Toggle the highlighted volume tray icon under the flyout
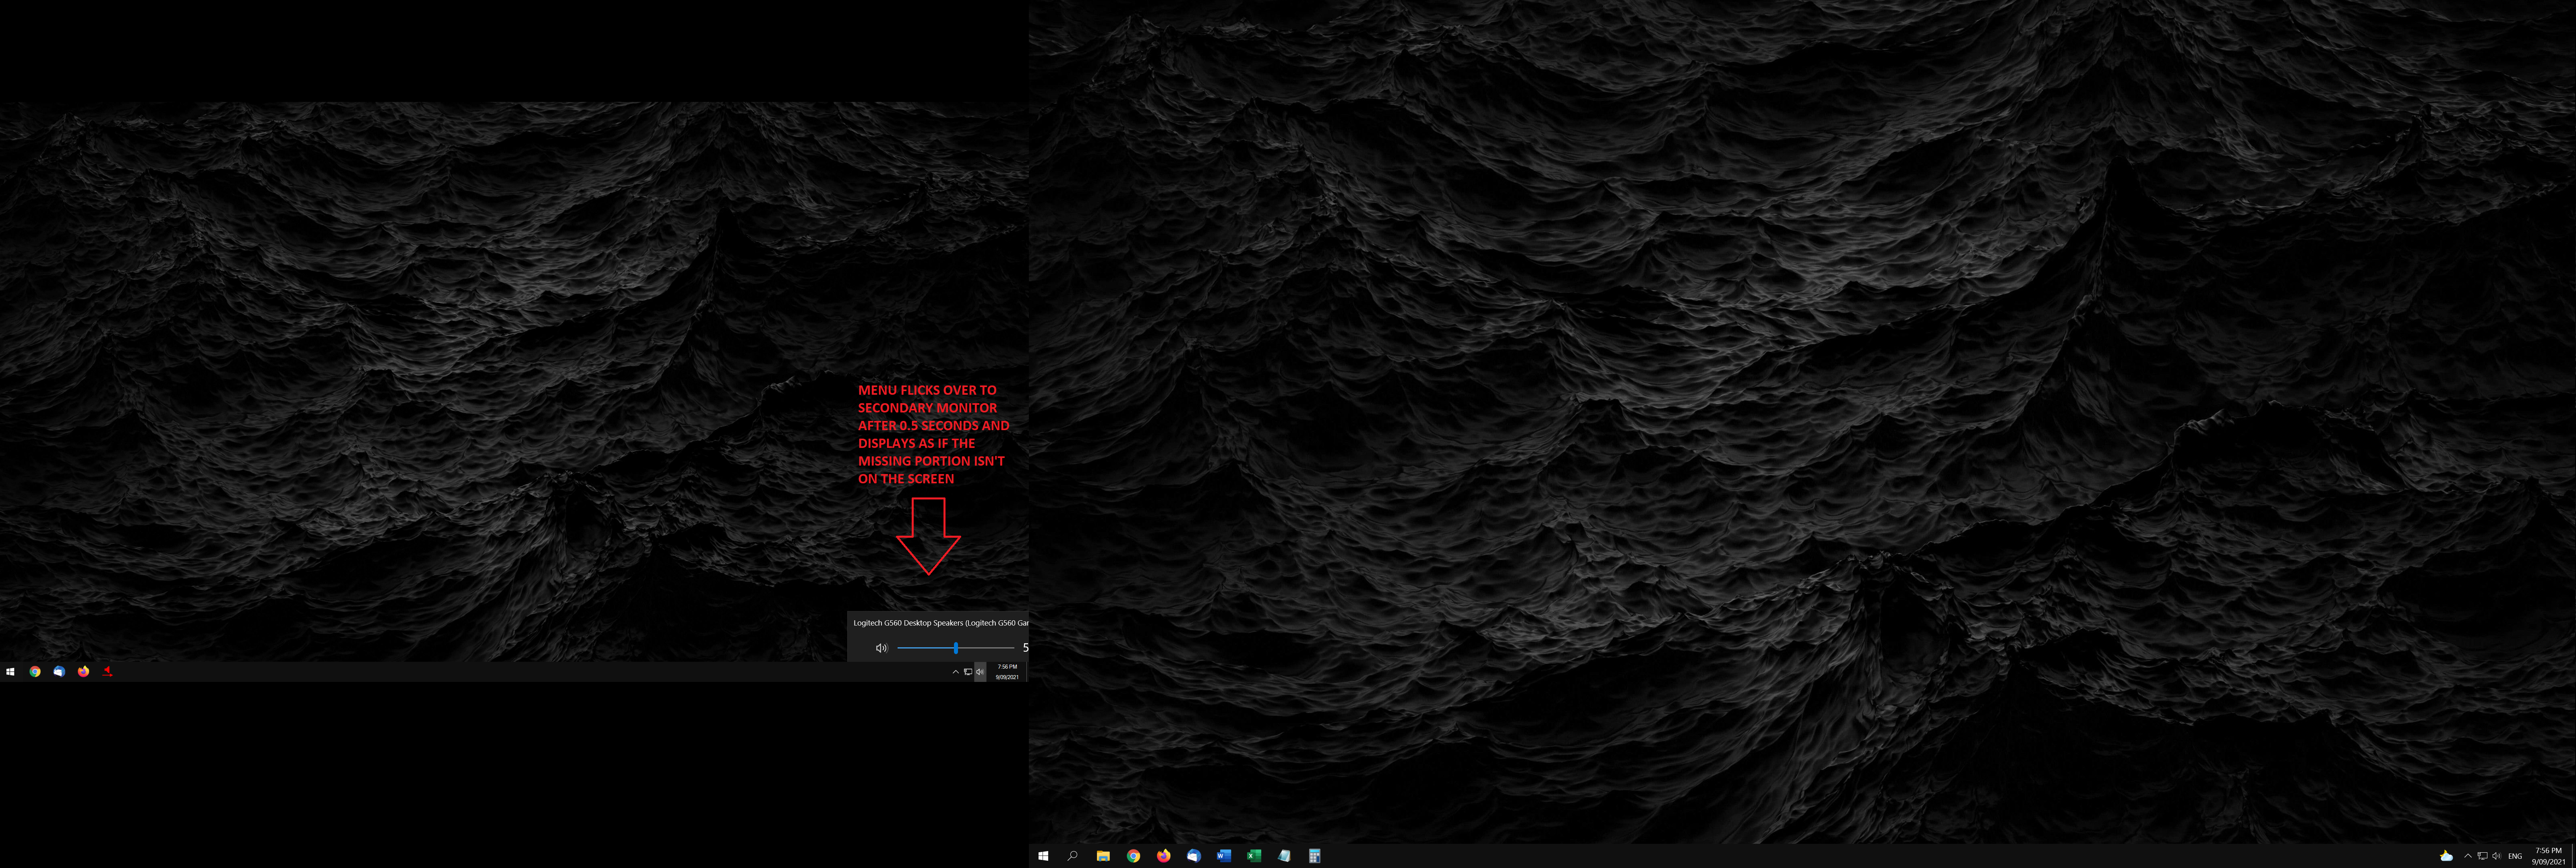The width and height of the screenshot is (2576, 868). (980, 672)
